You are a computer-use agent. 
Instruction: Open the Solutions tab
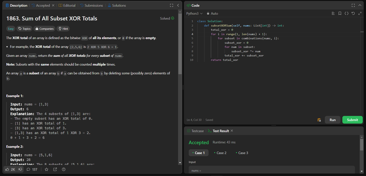point(117,5)
